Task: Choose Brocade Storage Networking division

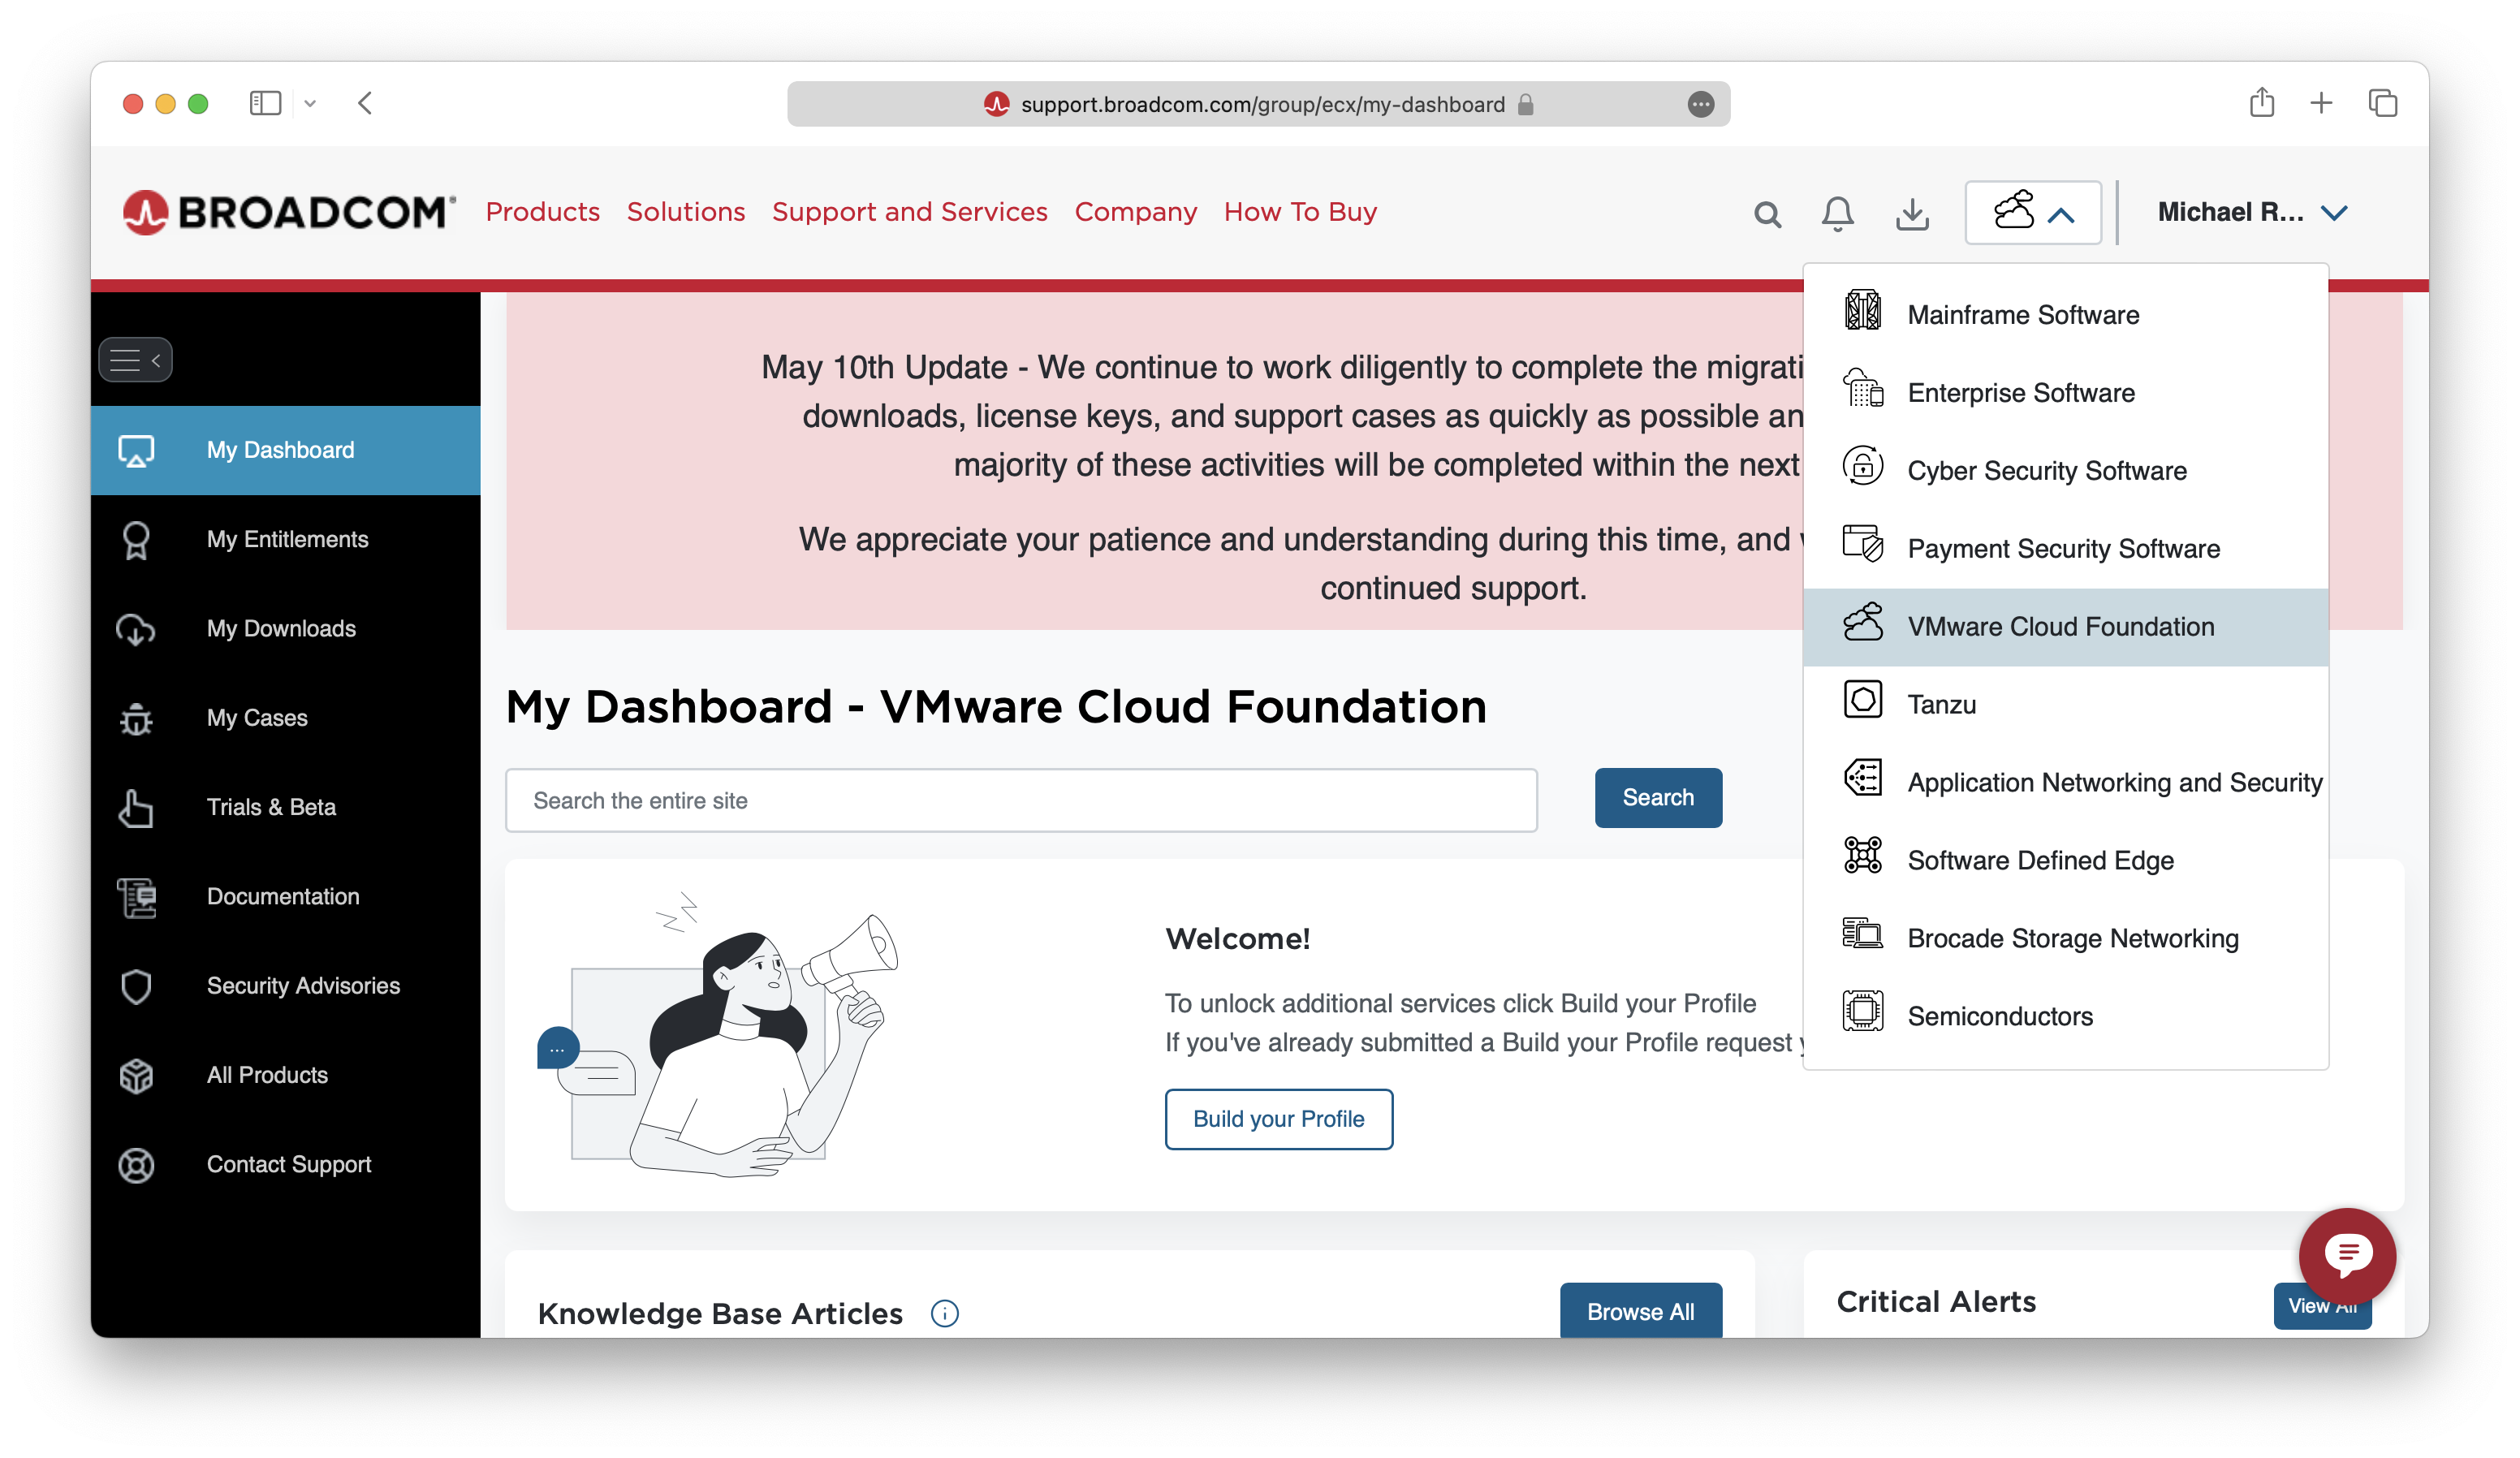Action: click(x=2065, y=939)
